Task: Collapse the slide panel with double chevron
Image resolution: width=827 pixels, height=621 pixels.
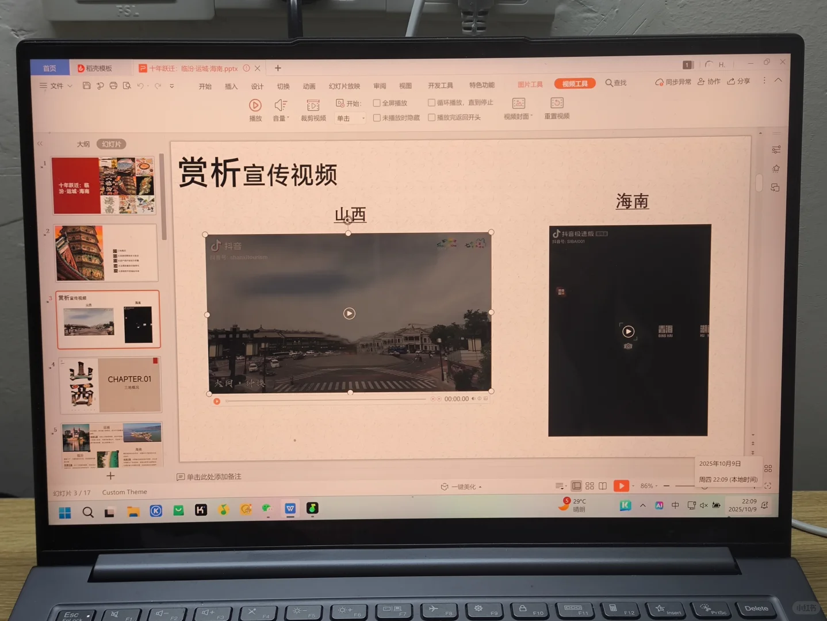Action: (x=40, y=144)
